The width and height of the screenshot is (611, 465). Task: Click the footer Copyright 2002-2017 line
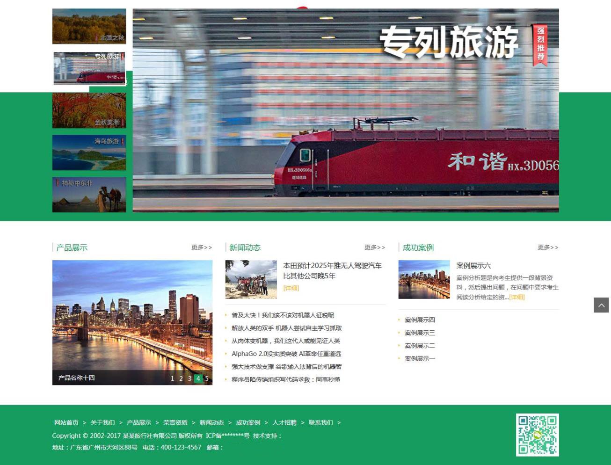pos(167,436)
